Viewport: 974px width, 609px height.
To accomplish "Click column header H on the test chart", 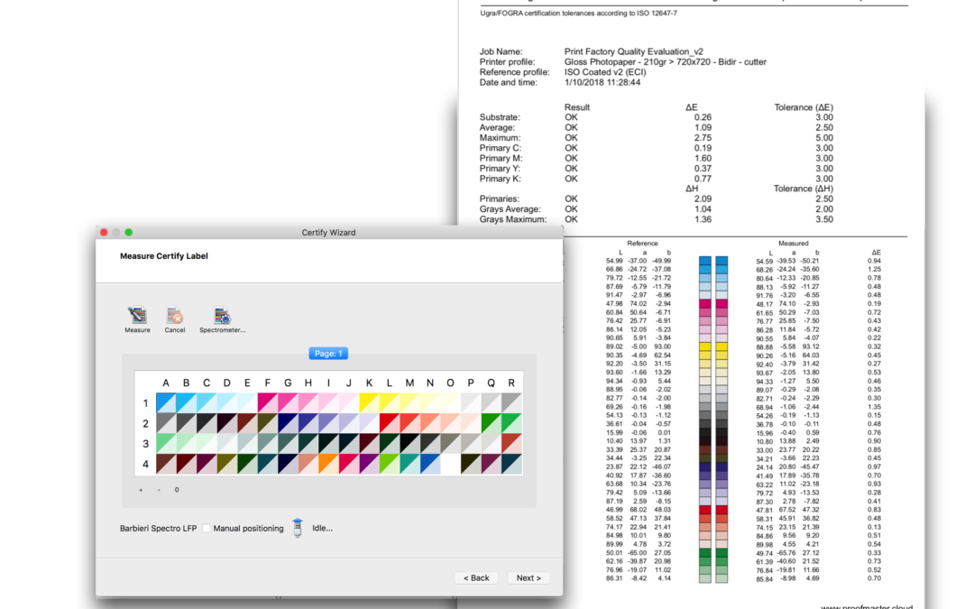I will click(308, 383).
